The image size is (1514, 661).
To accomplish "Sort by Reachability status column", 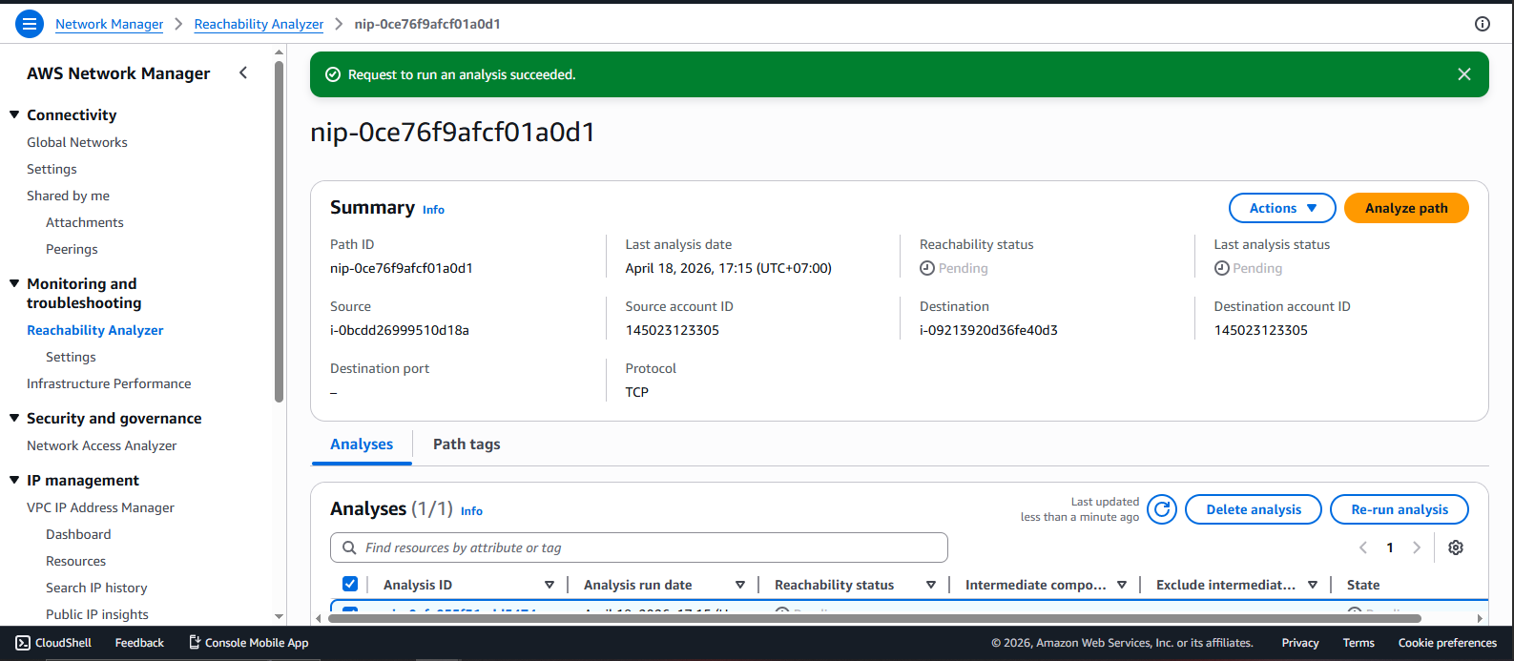I will pos(931,585).
